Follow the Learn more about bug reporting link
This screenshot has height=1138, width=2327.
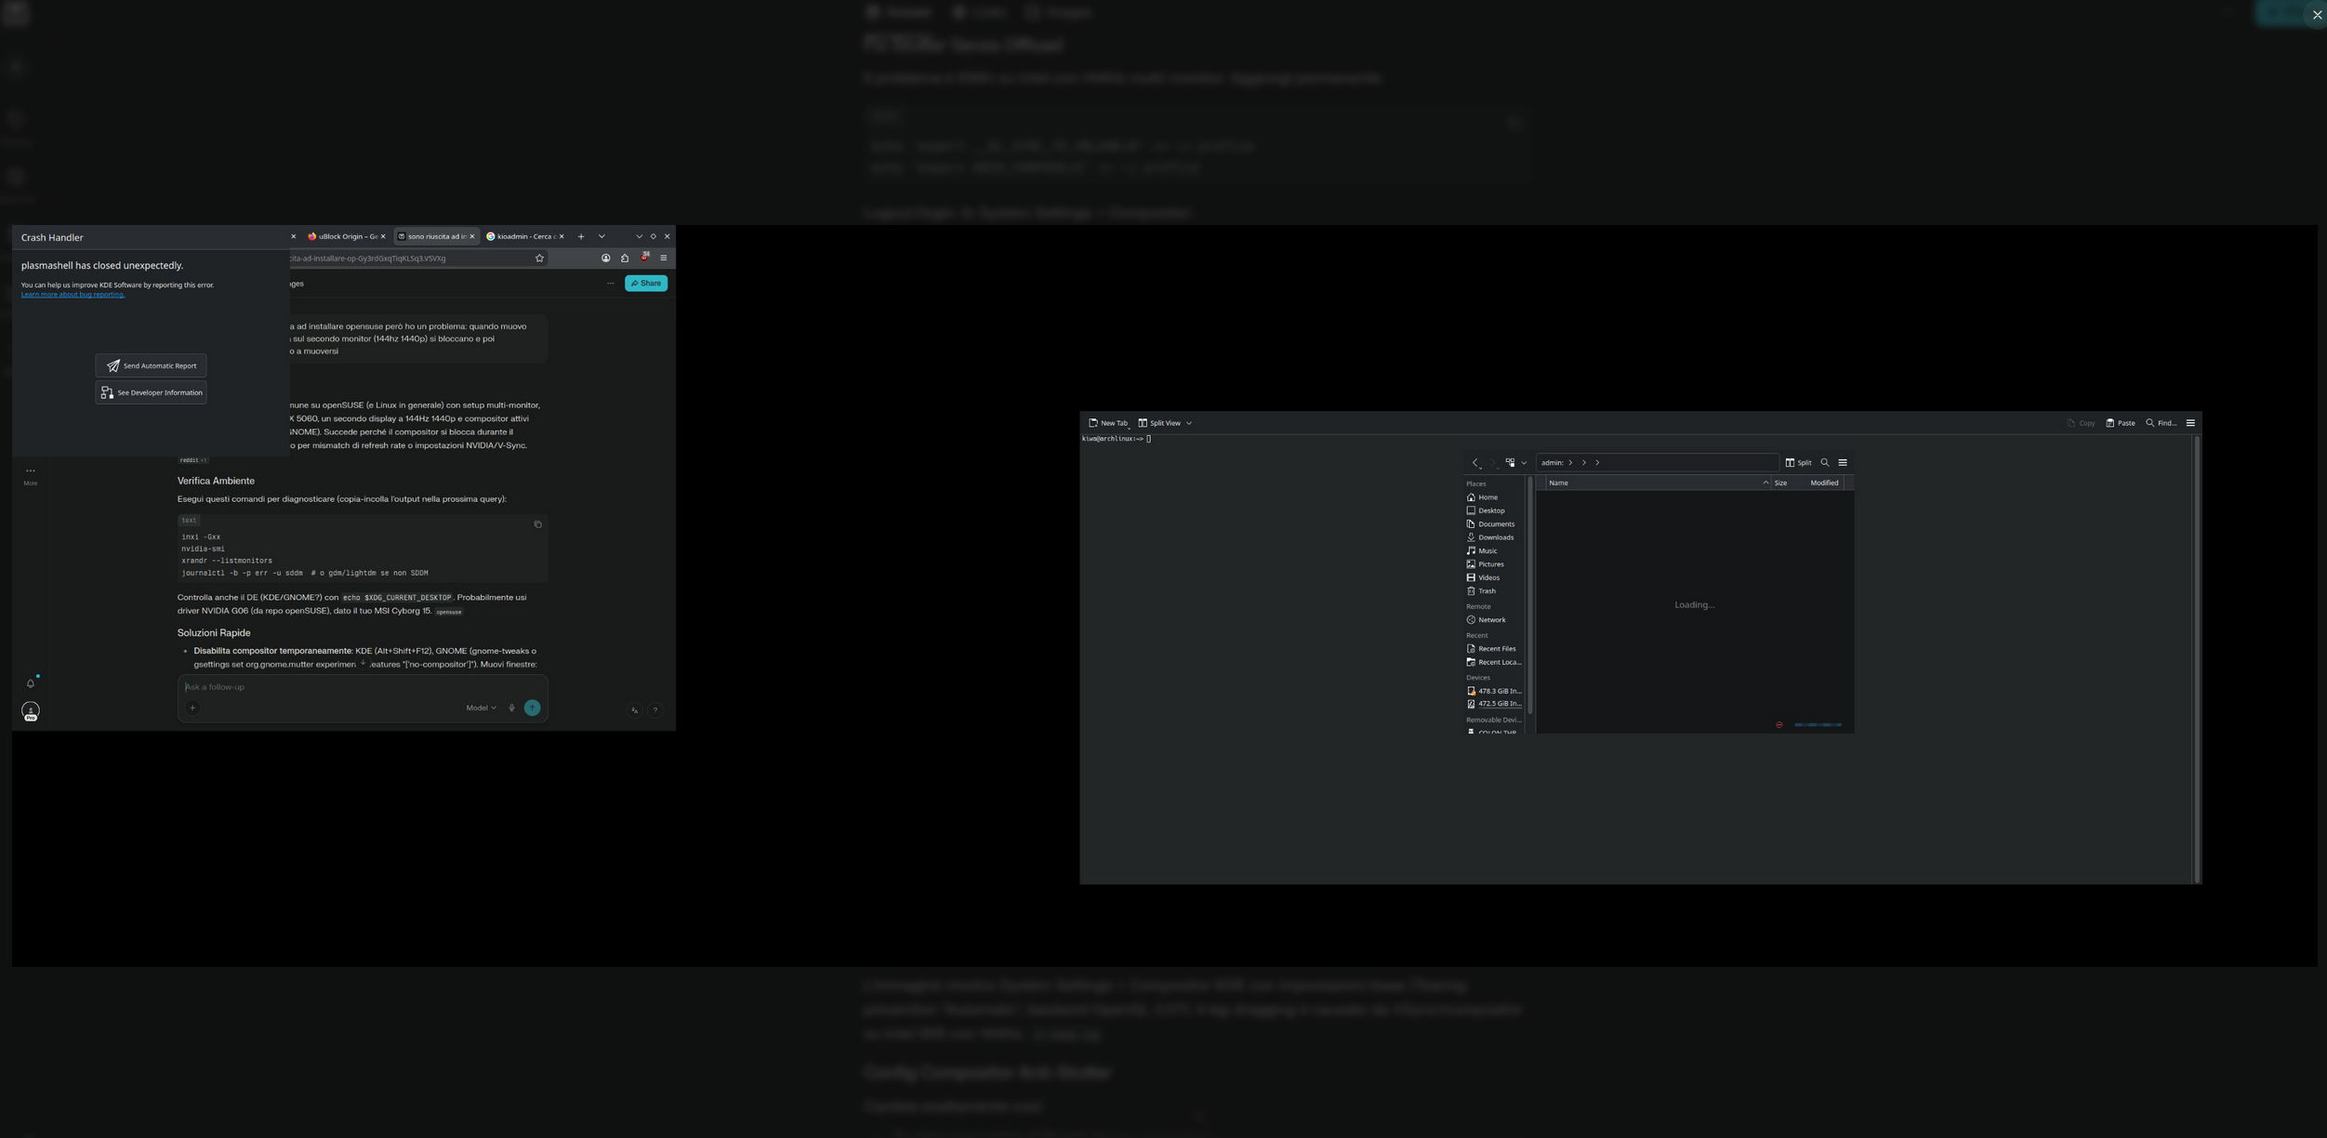[73, 295]
